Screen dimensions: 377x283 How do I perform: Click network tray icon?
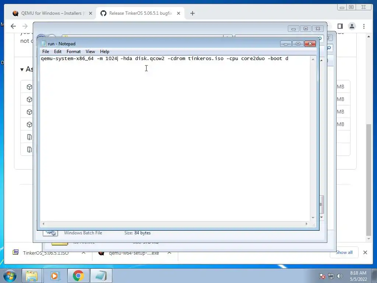pos(331,276)
